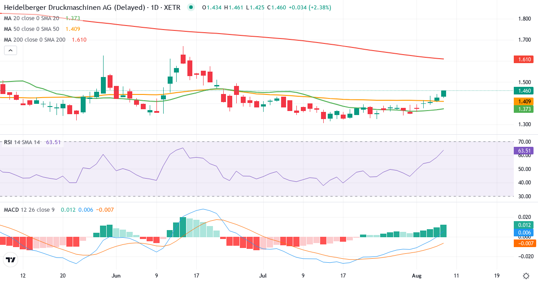Viewport: 538px width, 282px height.
Task: Click the 0.012 MACD histogram label
Action: tap(524, 225)
